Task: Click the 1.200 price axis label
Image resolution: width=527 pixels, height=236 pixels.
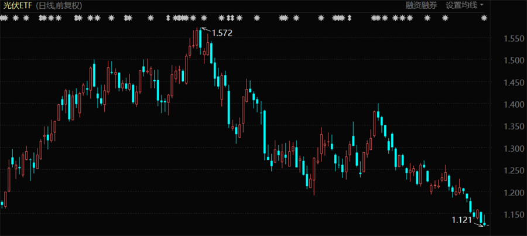Action: (514, 193)
